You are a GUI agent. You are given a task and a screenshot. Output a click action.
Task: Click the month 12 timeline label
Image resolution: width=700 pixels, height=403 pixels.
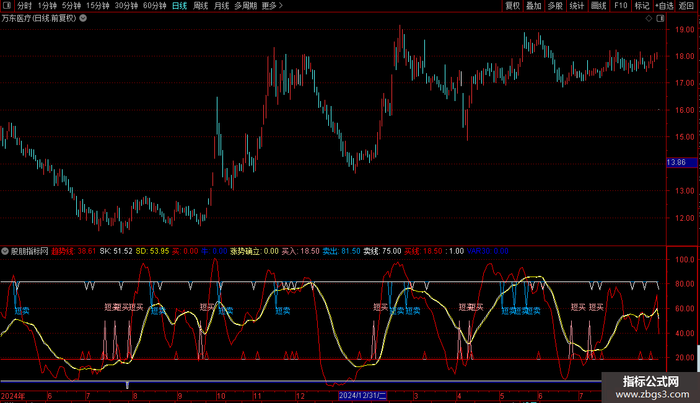click(x=300, y=396)
